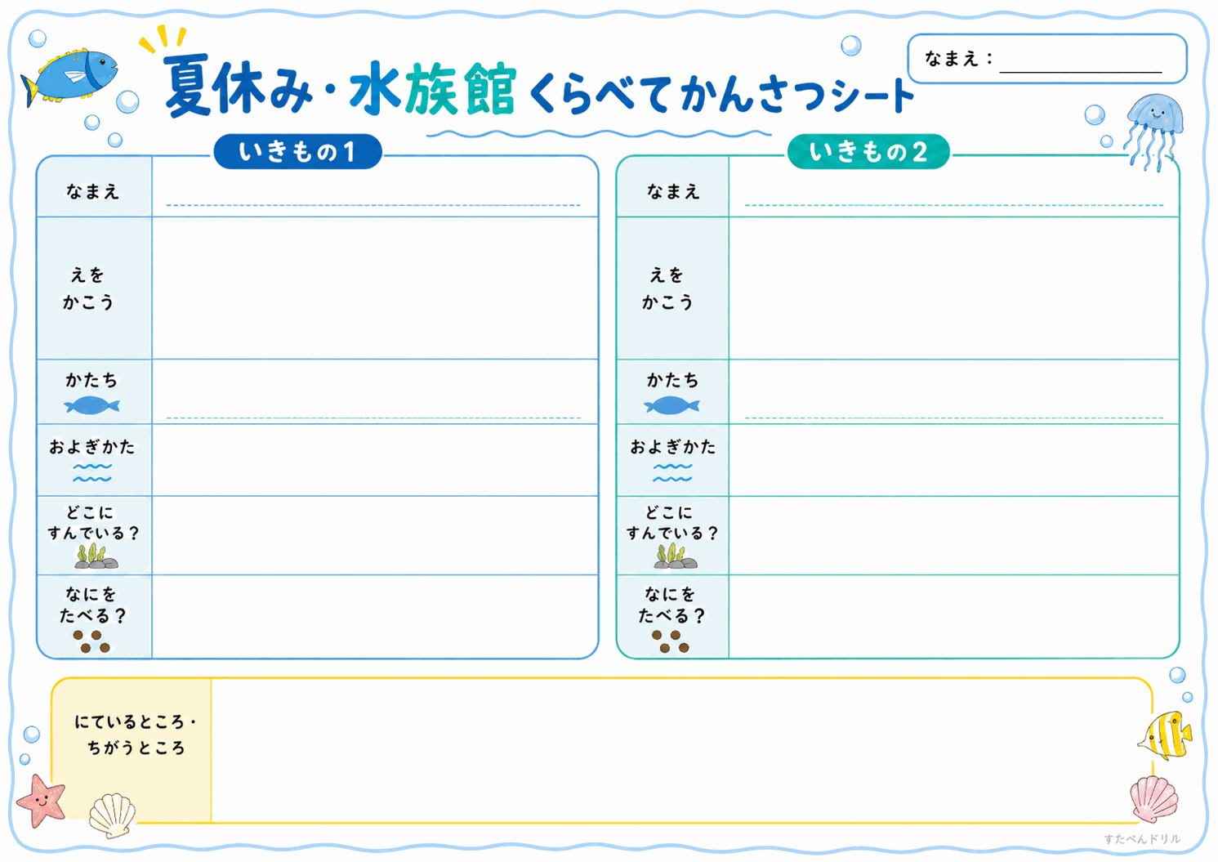Click the かたち answer field in いきもの1
The width and height of the screenshot is (1218, 862).
[x=375, y=391]
